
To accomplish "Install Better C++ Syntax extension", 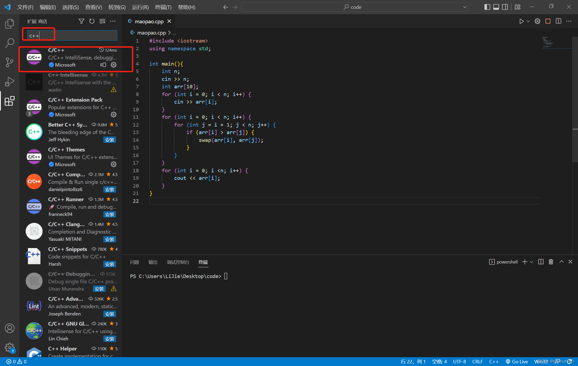I will pos(110,140).
